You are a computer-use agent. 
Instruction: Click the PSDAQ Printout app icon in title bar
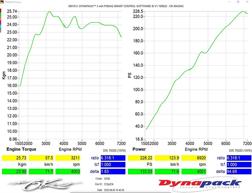point(2,2)
